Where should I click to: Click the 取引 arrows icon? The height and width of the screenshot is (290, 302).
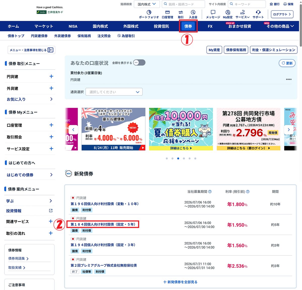[181, 12]
